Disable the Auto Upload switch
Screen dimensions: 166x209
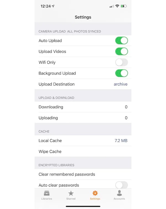tap(121, 41)
